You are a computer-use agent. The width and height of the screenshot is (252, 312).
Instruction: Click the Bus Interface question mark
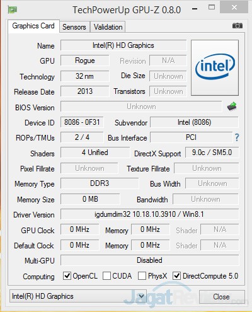237,137
